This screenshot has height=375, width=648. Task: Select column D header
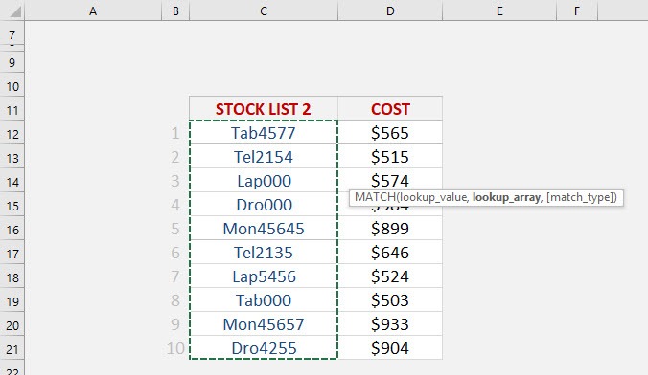point(390,11)
